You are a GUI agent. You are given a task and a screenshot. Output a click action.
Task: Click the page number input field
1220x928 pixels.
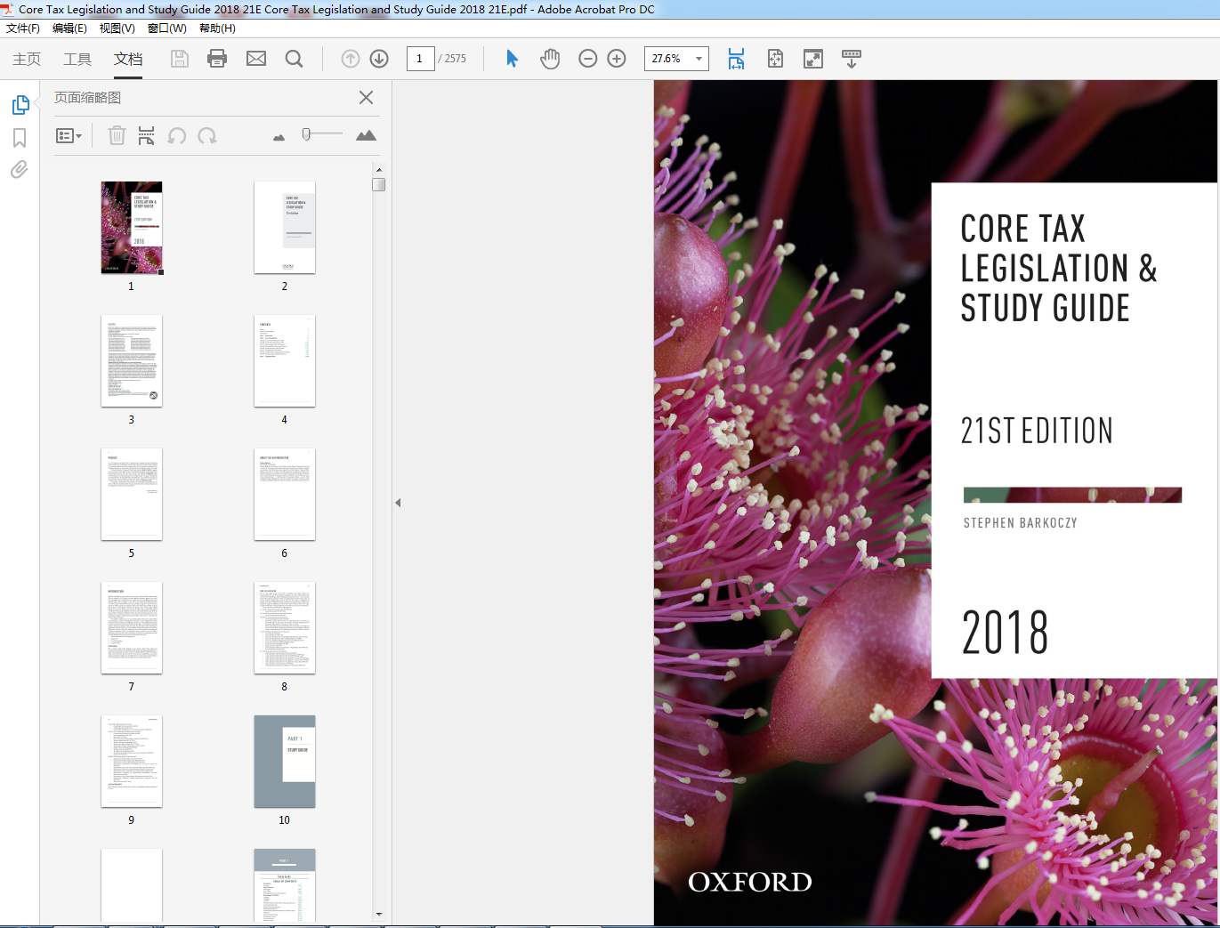point(420,59)
